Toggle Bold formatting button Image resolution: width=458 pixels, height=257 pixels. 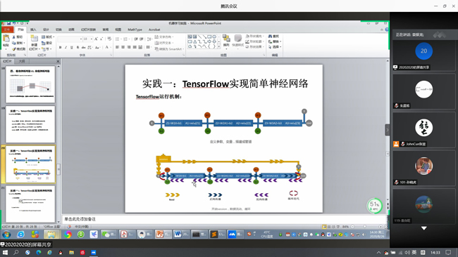point(60,47)
